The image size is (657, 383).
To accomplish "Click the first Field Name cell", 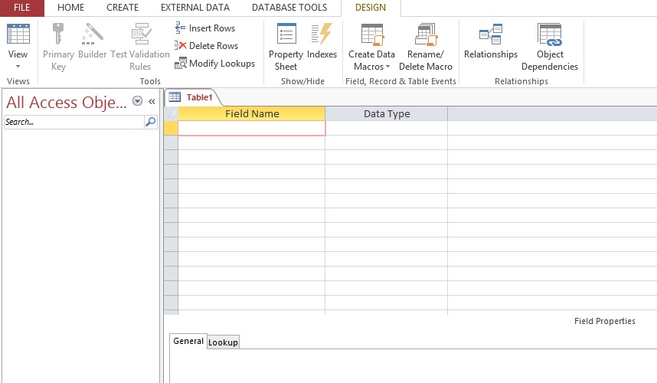I will pyautogui.click(x=252, y=128).
